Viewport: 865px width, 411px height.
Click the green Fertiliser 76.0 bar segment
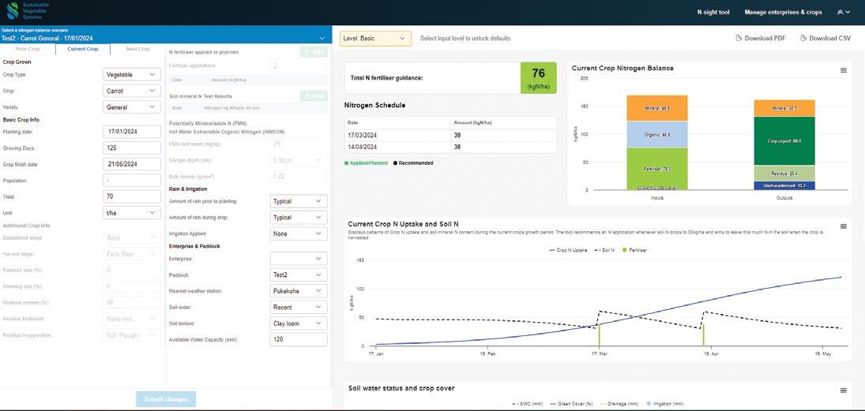click(x=657, y=167)
